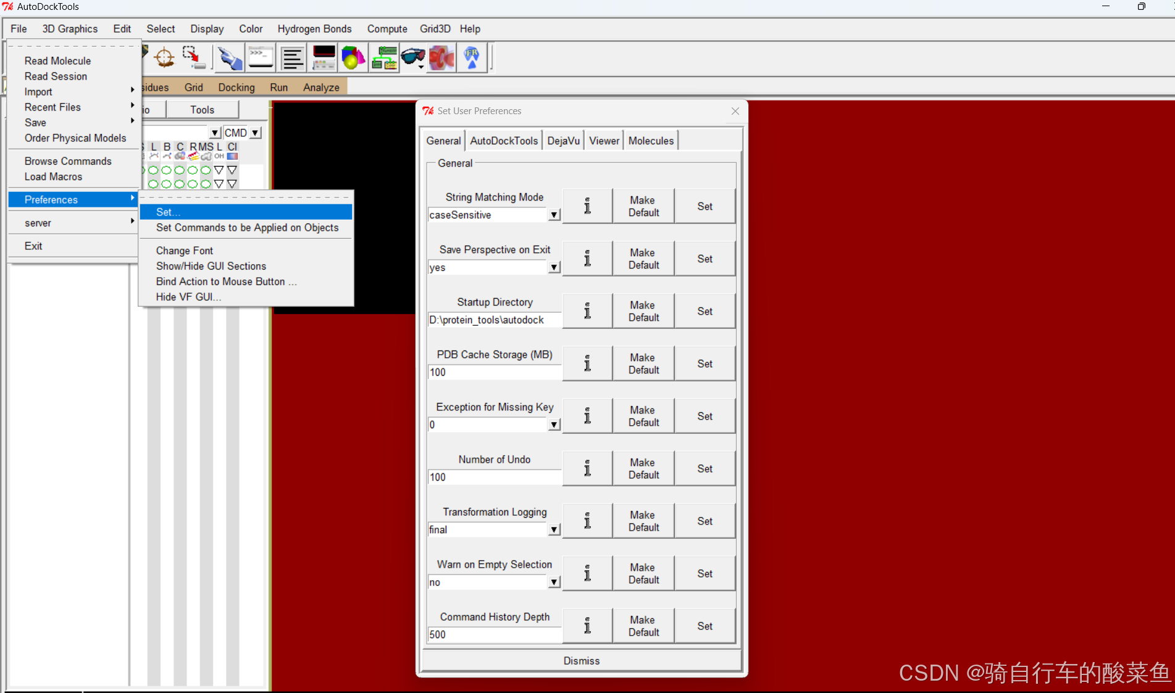
Task: Show info for Save Perspective on Exit
Action: [587, 259]
